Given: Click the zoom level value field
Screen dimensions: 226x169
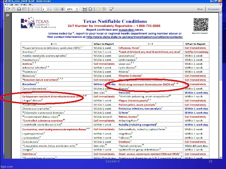Looking at the screenshot, I should pyautogui.click(x=71, y=9).
